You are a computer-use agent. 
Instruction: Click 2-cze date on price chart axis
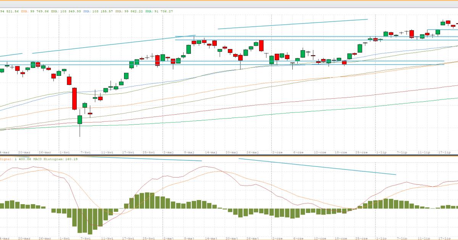pyautogui.click(x=276, y=152)
